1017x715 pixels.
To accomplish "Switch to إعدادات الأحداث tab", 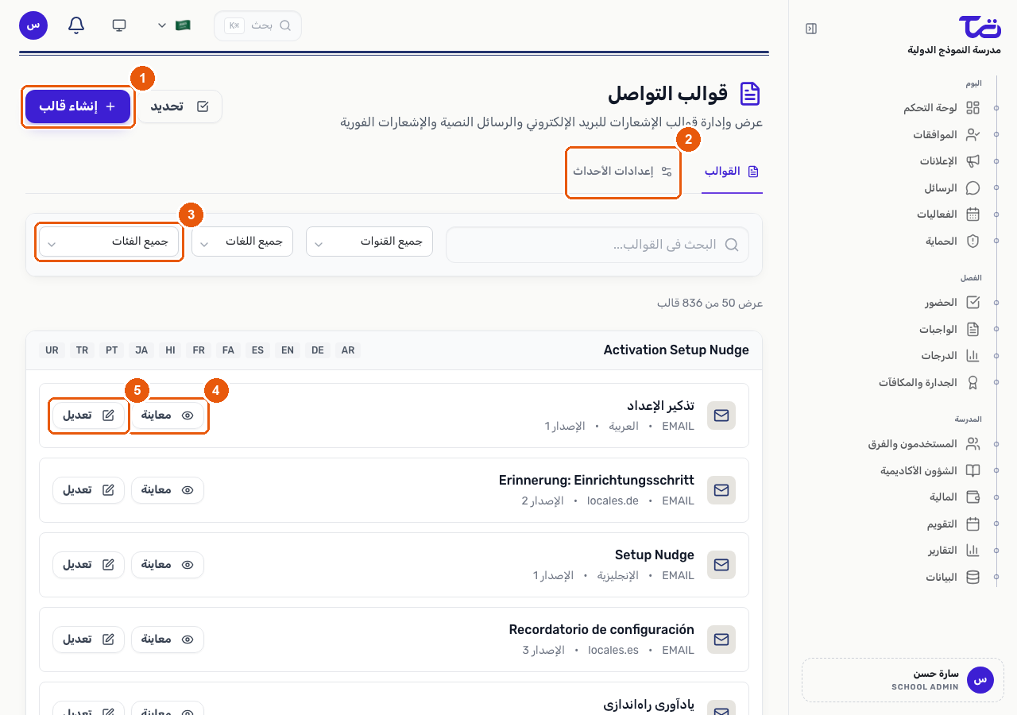I will click(x=623, y=172).
